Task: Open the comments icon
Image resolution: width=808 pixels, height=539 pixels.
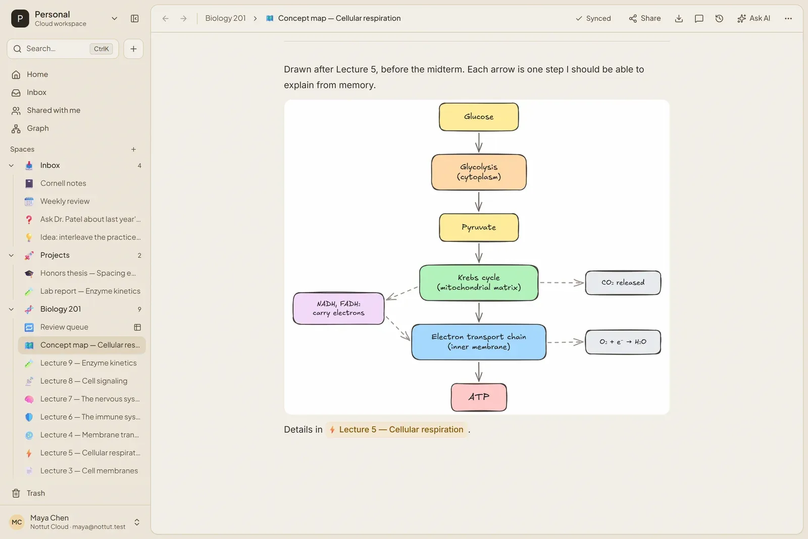Action: click(x=699, y=19)
